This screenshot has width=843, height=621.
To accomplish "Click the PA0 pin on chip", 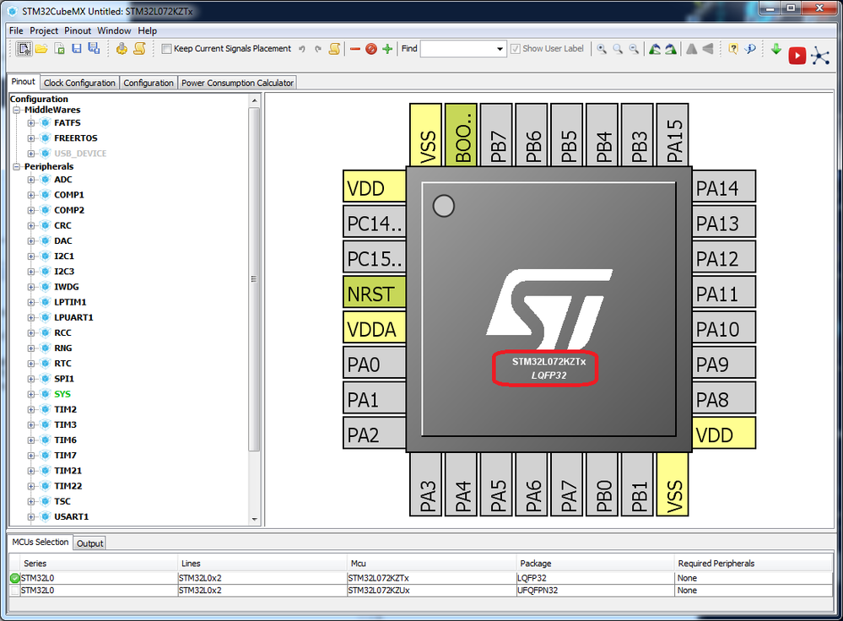I will 374,364.
